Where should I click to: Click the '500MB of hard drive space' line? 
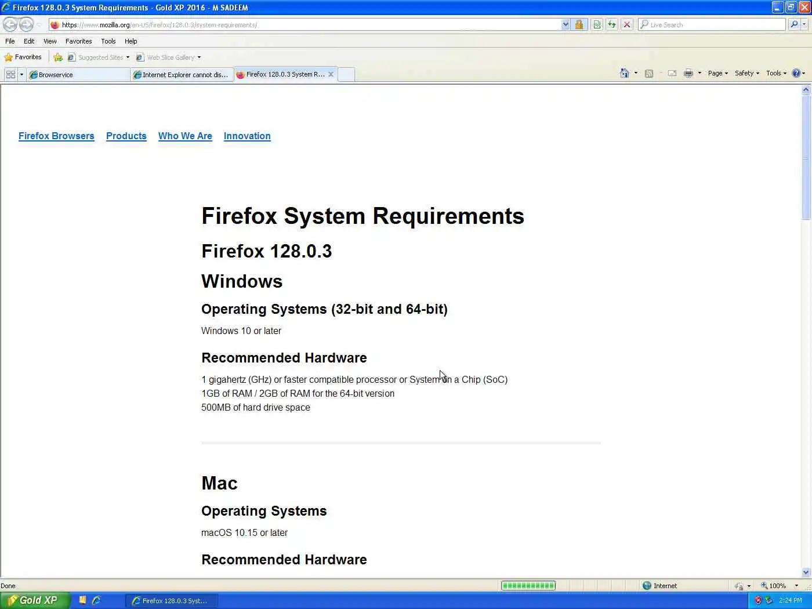(x=256, y=407)
